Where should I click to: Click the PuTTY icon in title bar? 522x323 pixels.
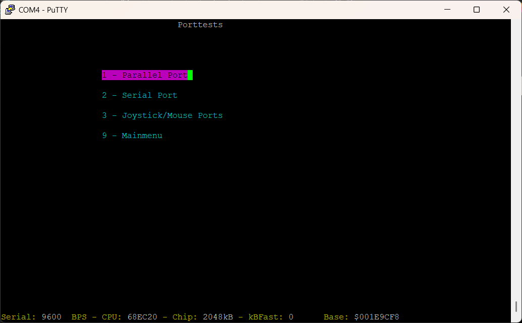tap(10, 10)
